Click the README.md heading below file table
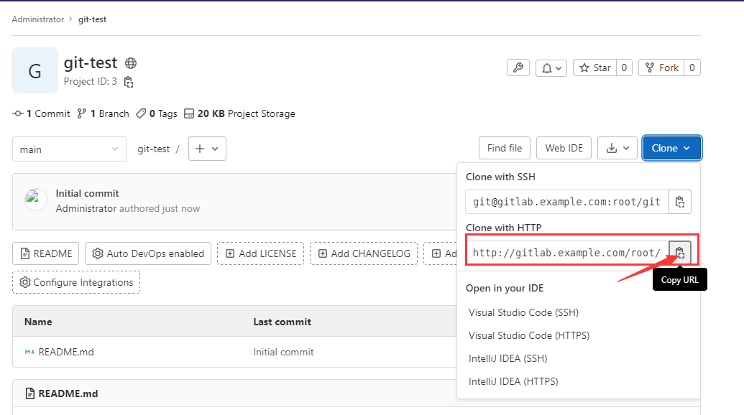 68,393
